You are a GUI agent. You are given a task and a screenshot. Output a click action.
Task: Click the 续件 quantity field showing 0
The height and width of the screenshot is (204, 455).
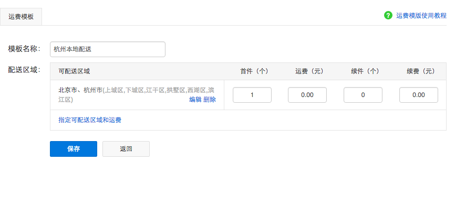tap(363, 95)
